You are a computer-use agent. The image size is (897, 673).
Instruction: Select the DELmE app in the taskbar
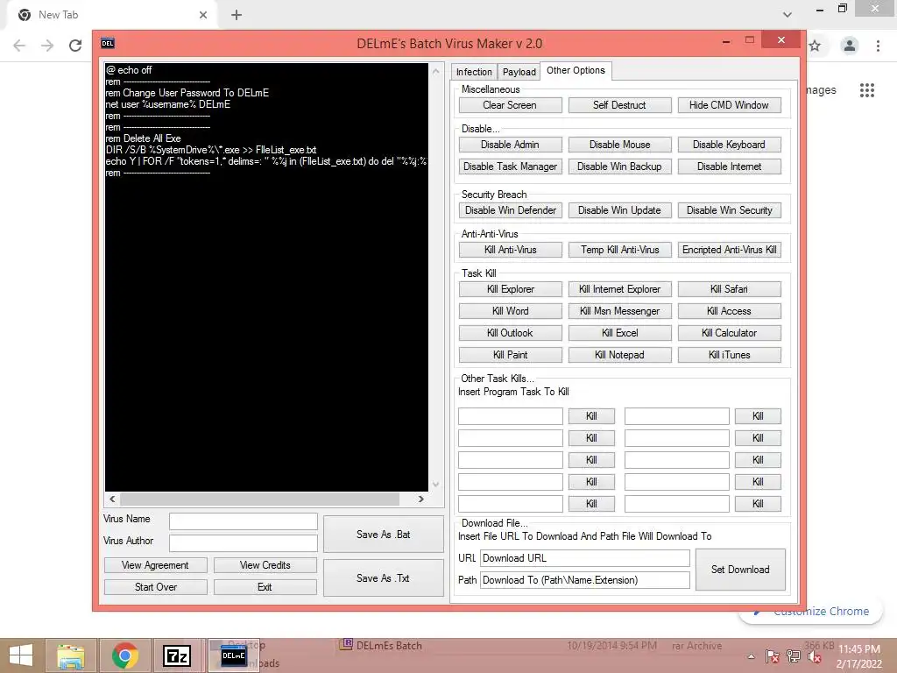click(233, 655)
